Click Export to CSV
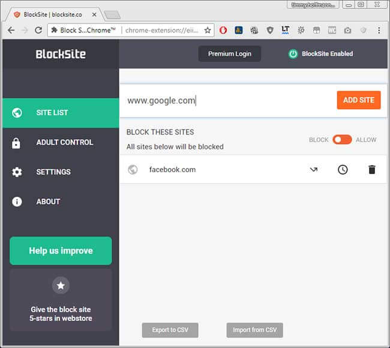390x348 pixels. (170, 330)
